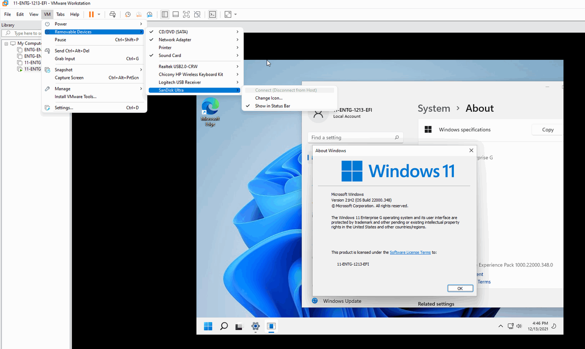This screenshot has width=585, height=349.
Task: Choose Change Icon... for SanDisk Ultra
Action: pos(289,98)
